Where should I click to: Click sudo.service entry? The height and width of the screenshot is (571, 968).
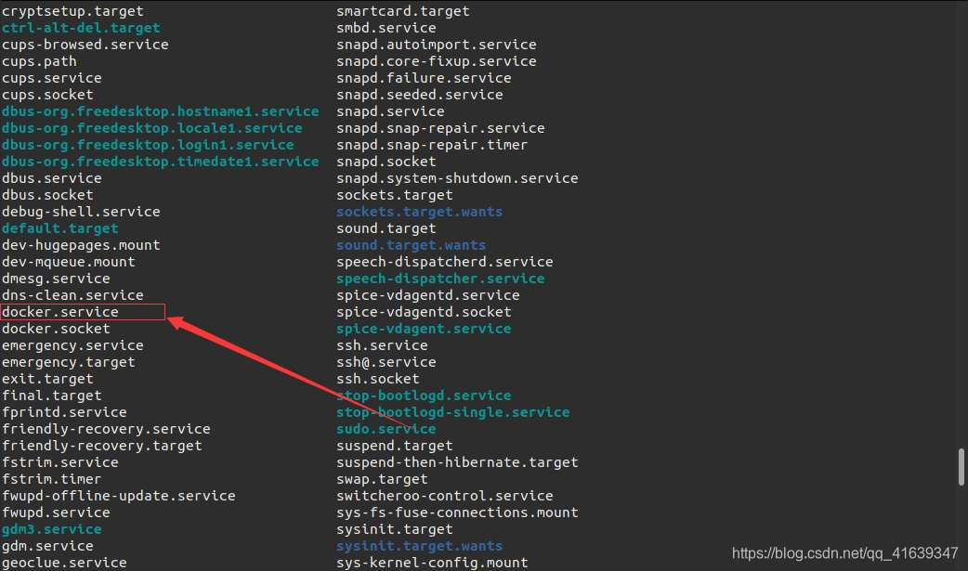click(386, 428)
